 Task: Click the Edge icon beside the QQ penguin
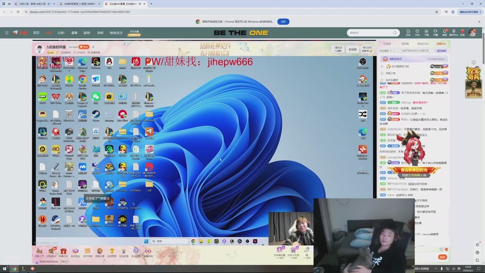[82, 62]
